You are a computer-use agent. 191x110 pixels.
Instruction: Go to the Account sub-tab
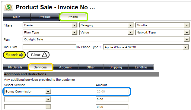pos(65,67)
